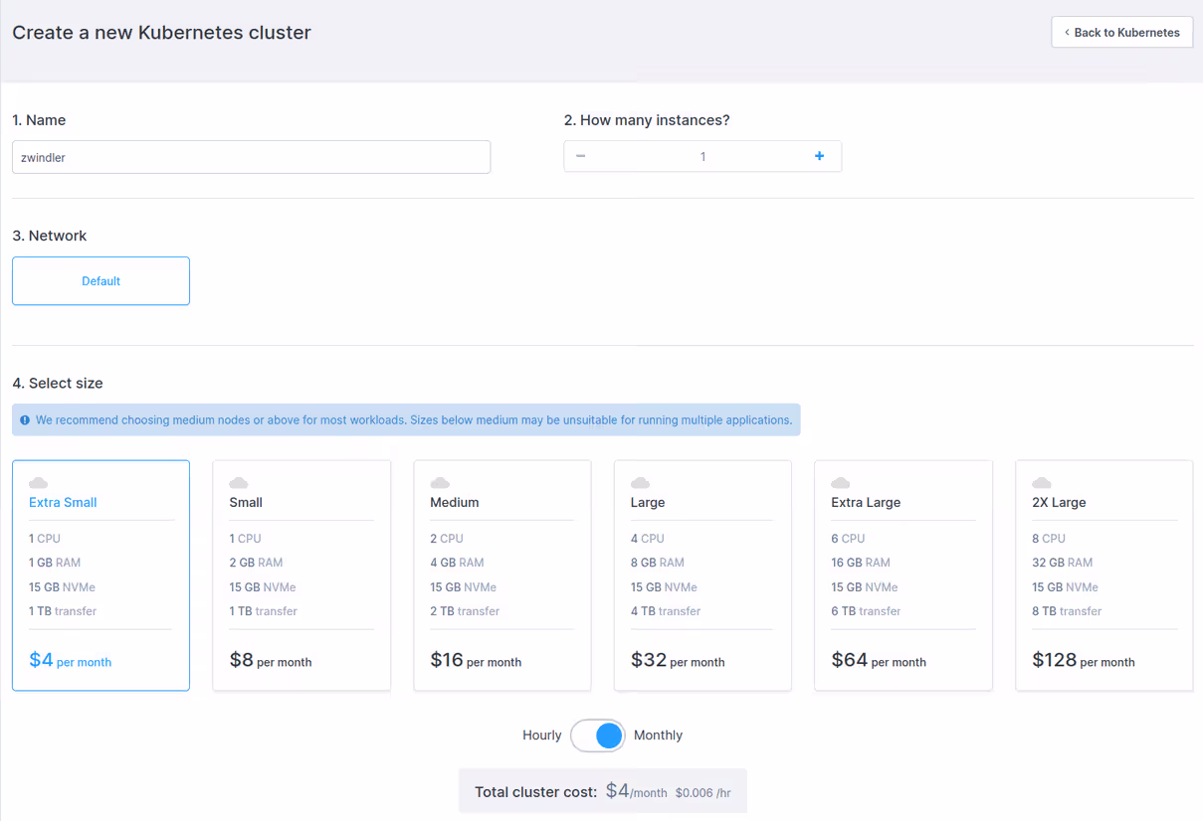This screenshot has height=821, width=1203.
Task: Click the cloud icon on 2X Large card
Action: point(1042,483)
